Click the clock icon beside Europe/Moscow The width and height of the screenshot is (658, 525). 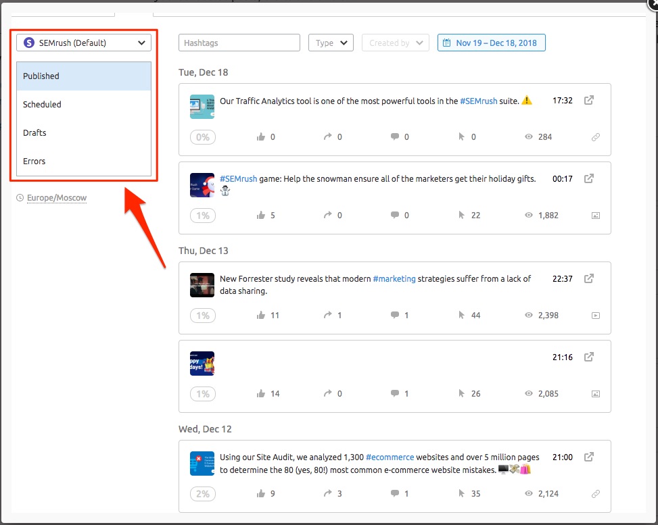20,197
